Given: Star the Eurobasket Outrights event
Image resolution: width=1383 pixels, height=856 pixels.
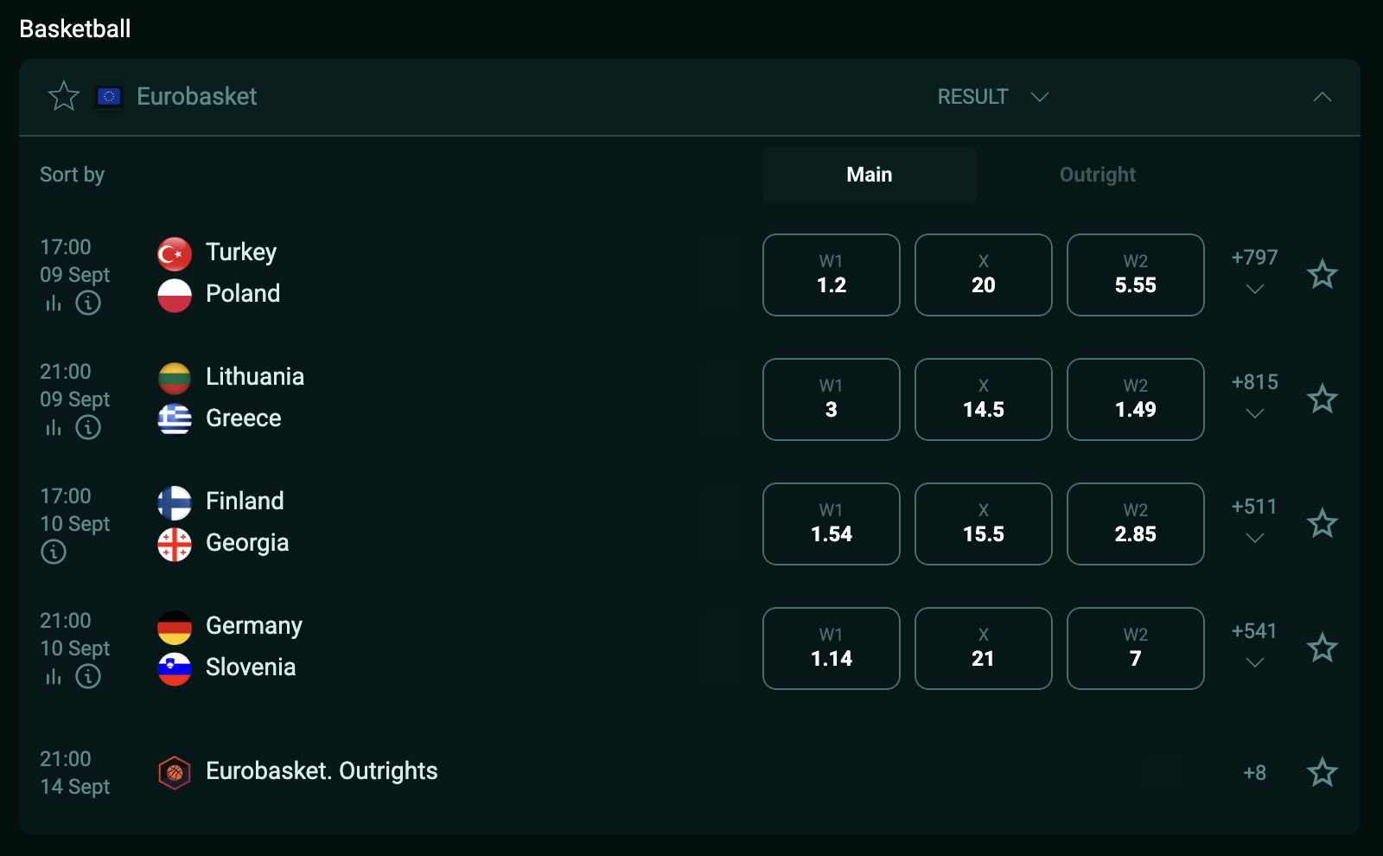Looking at the screenshot, I should click(x=1322, y=772).
